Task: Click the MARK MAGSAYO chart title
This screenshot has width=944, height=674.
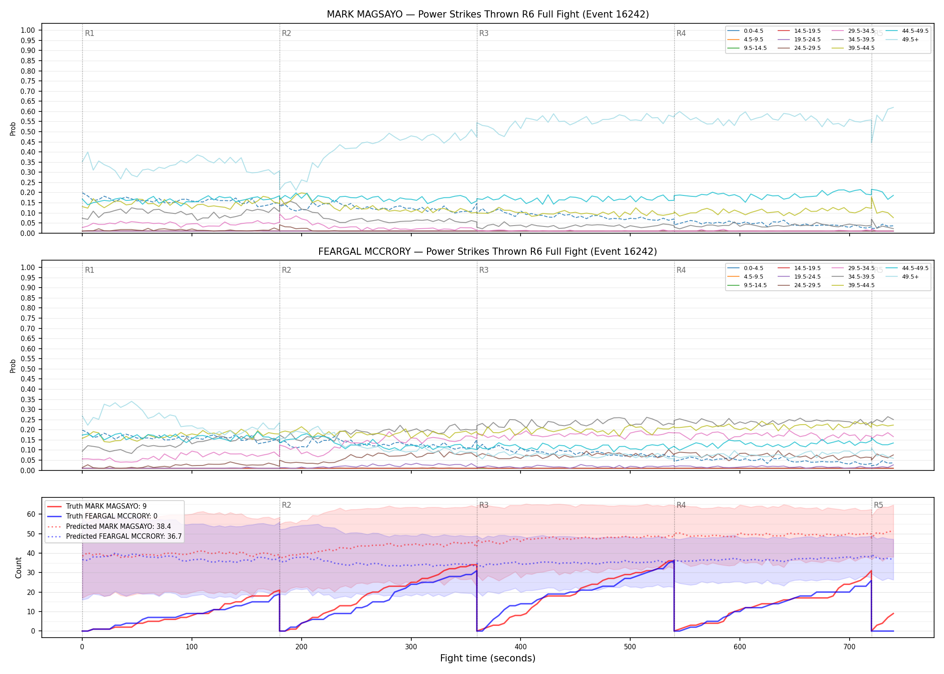Action: click(488, 14)
